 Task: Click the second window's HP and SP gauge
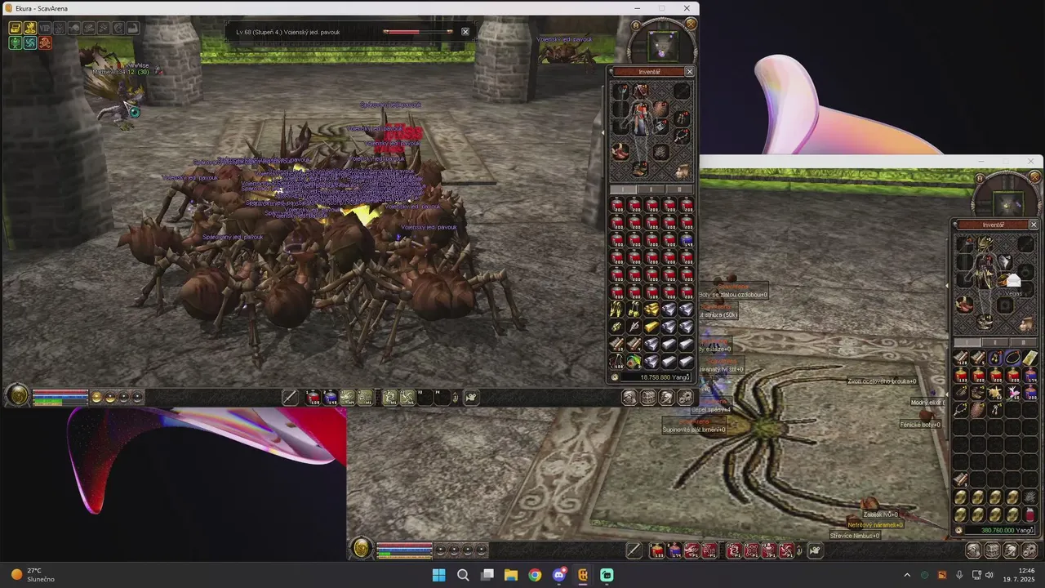coord(404,550)
